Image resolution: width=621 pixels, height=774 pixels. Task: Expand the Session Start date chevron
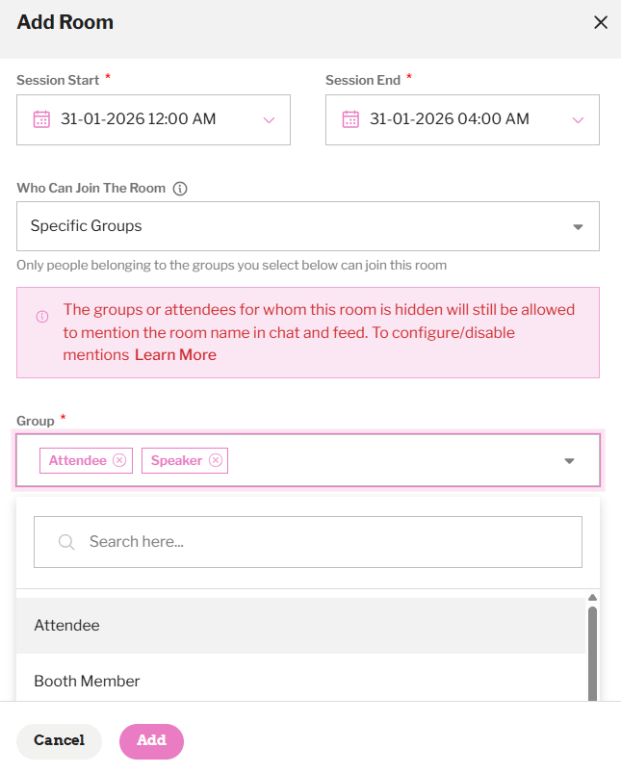269,120
